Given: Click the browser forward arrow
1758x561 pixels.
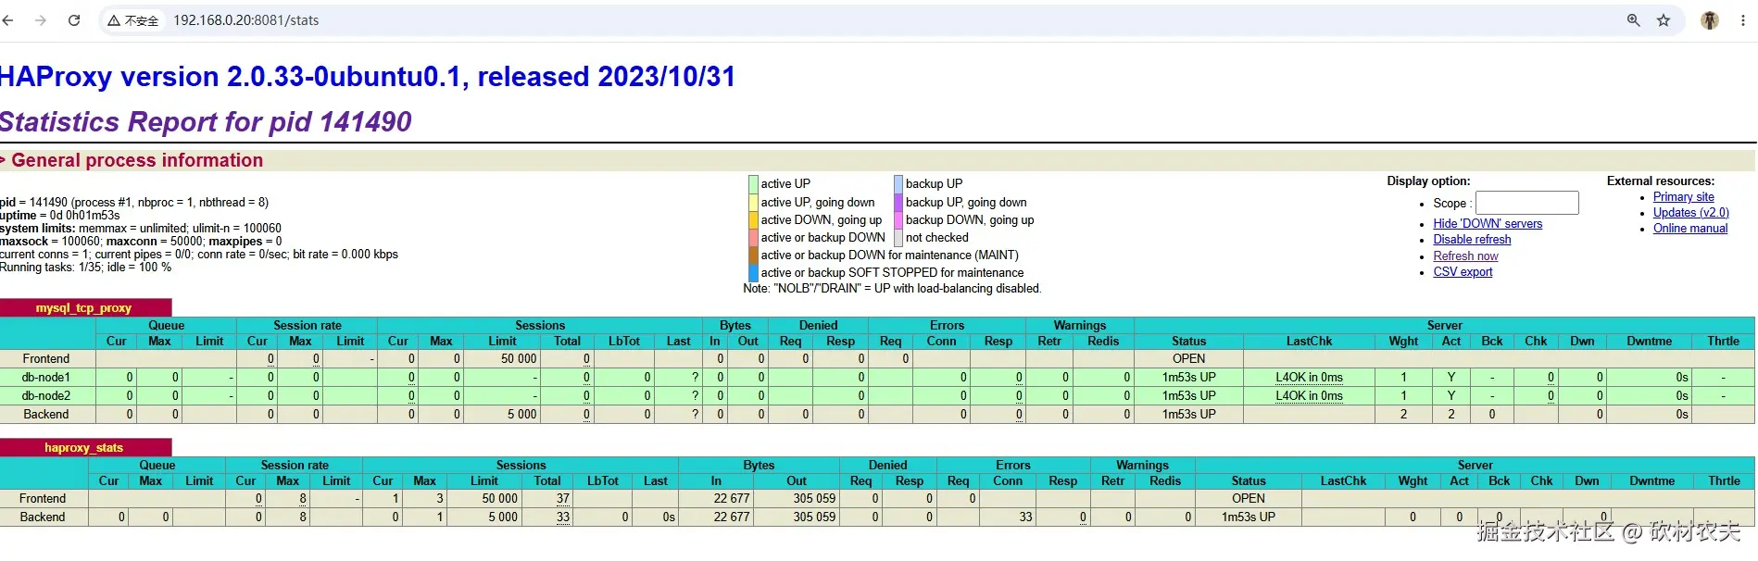Looking at the screenshot, I should click(x=41, y=20).
